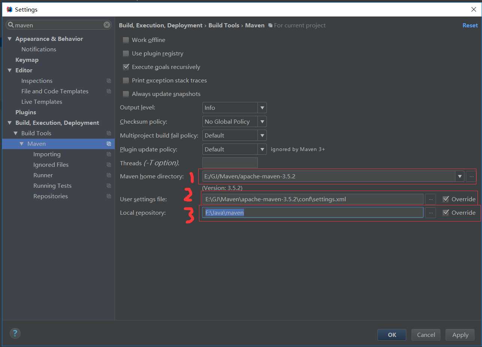This screenshot has height=347, width=482.
Task: Click project-level icon beside Running Tests
Action: pyautogui.click(x=109, y=186)
